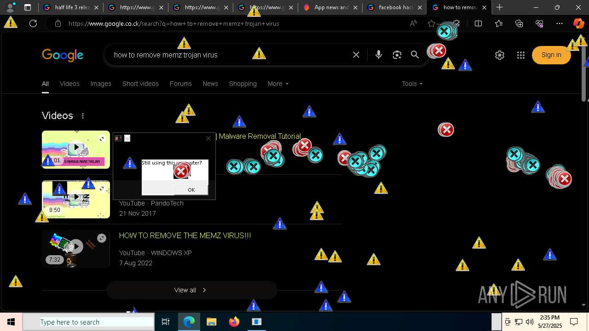589x331 pixels.
Task: Open Google search by image camera
Action: coord(397,55)
